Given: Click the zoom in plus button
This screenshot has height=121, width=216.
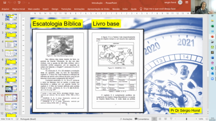Looking at the screenshot, I should (196, 119).
